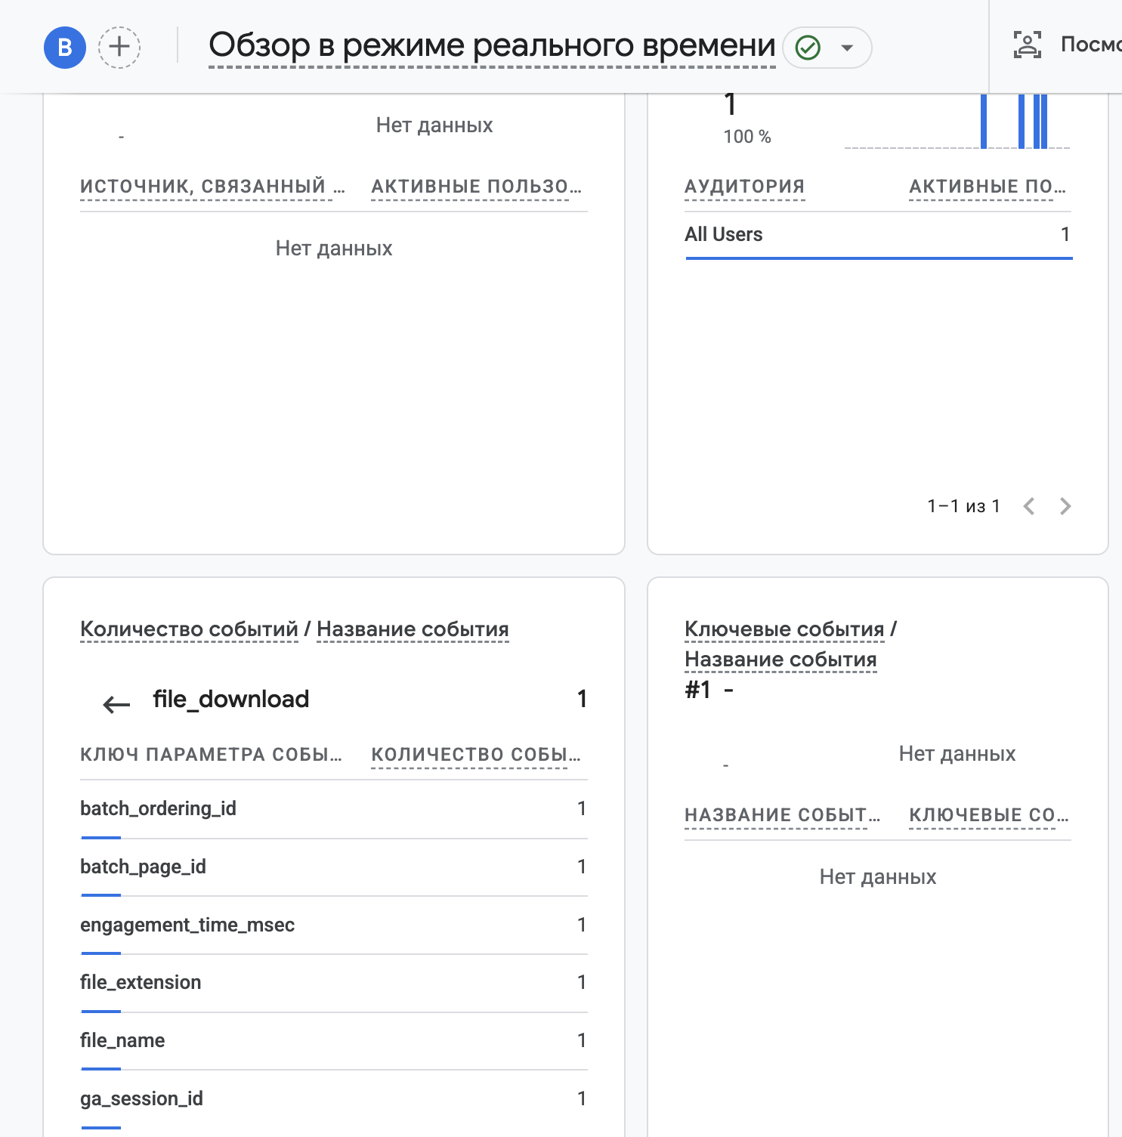The height and width of the screenshot is (1137, 1122).
Task: Click 'КЛЮЧЕВЫЕ СО…' column header
Action: [989, 815]
